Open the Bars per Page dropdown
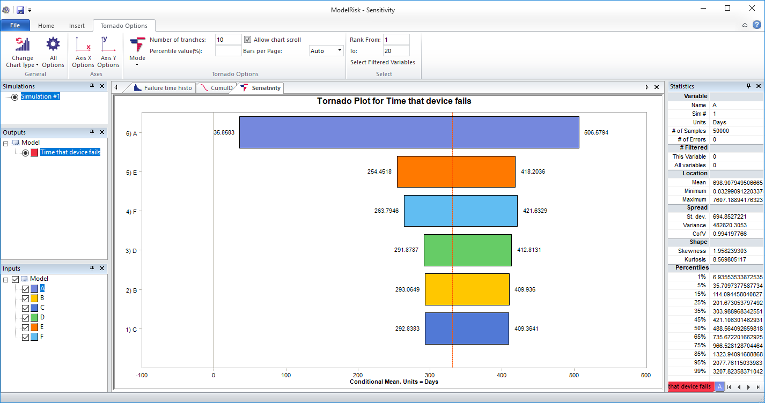This screenshot has width=765, height=403. pos(339,50)
